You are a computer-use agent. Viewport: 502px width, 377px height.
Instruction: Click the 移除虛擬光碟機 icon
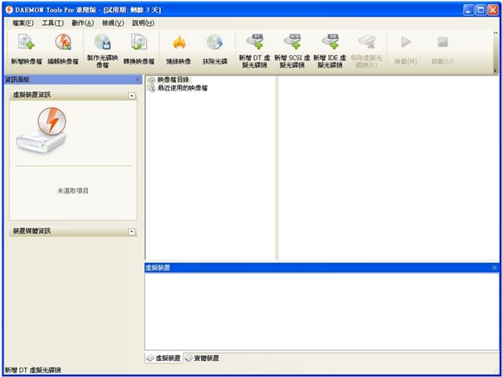366,42
